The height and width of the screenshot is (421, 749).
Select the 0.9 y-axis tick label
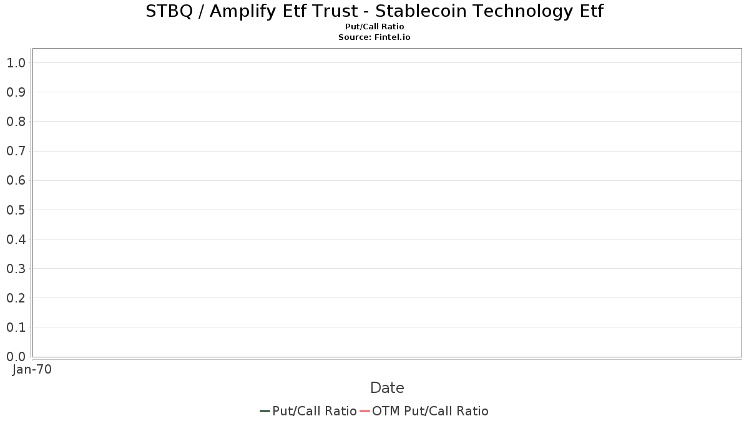tap(16, 92)
